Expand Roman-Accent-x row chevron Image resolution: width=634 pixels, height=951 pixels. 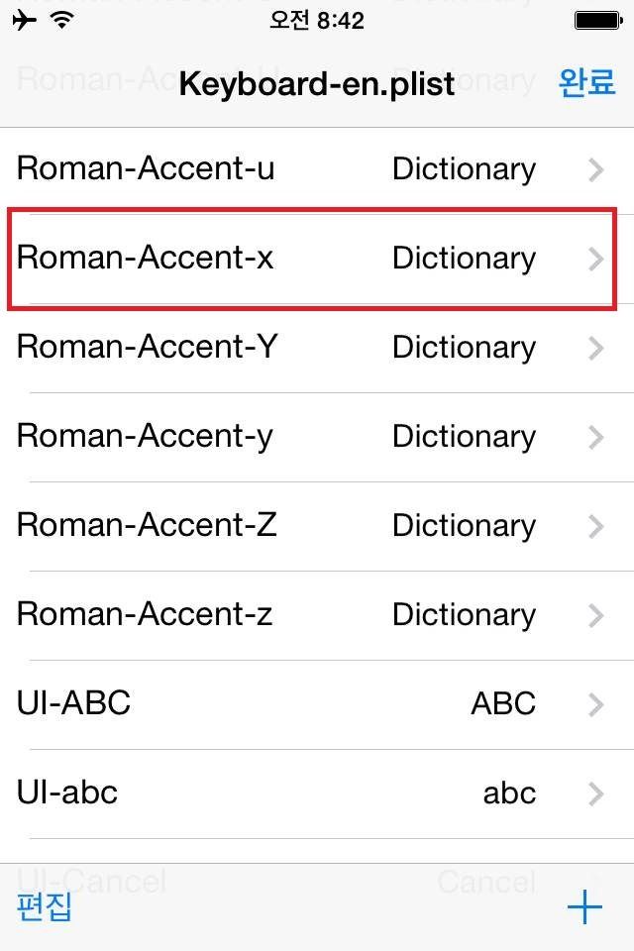(595, 260)
